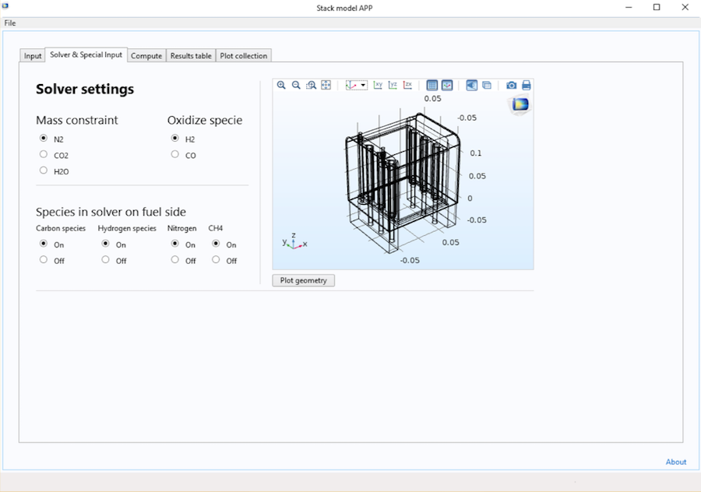The height and width of the screenshot is (492, 701).
Task: Select N2 as mass constraint
Action: point(44,138)
